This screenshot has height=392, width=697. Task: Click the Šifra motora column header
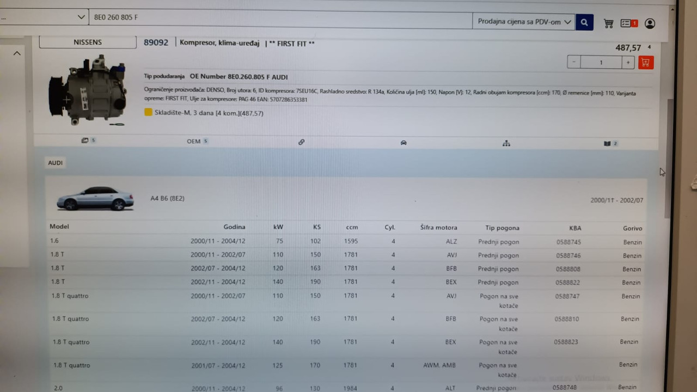pos(438,228)
